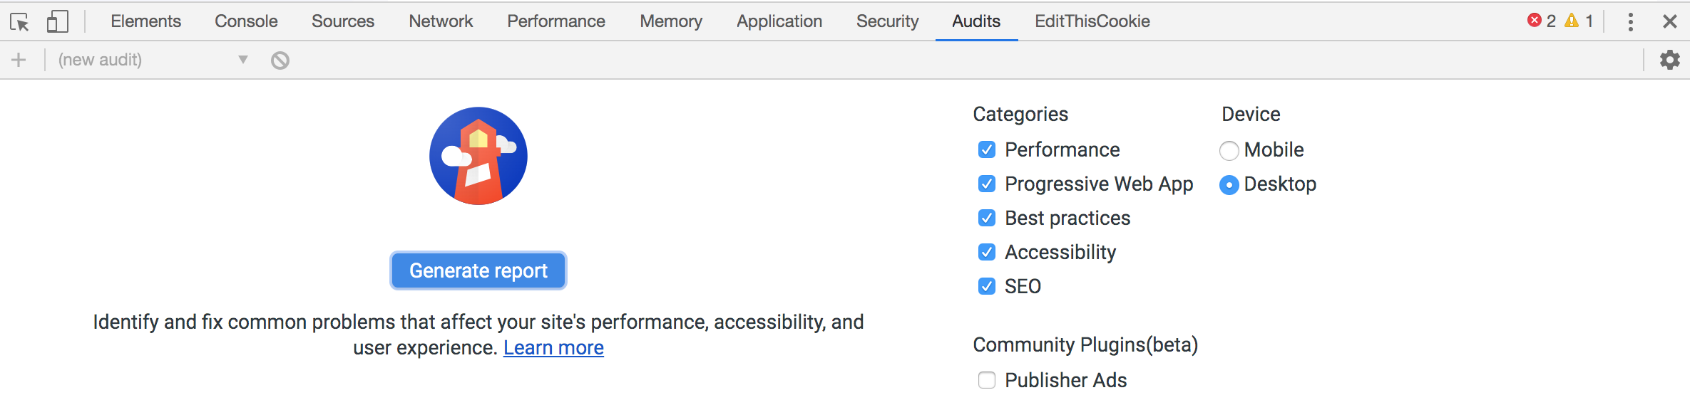Switch to the Elements tab
The height and width of the screenshot is (400, 1690).
coord(145,21)
